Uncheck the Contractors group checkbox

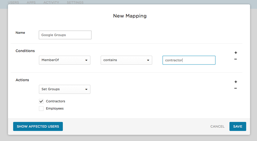[x=41, y=101]
